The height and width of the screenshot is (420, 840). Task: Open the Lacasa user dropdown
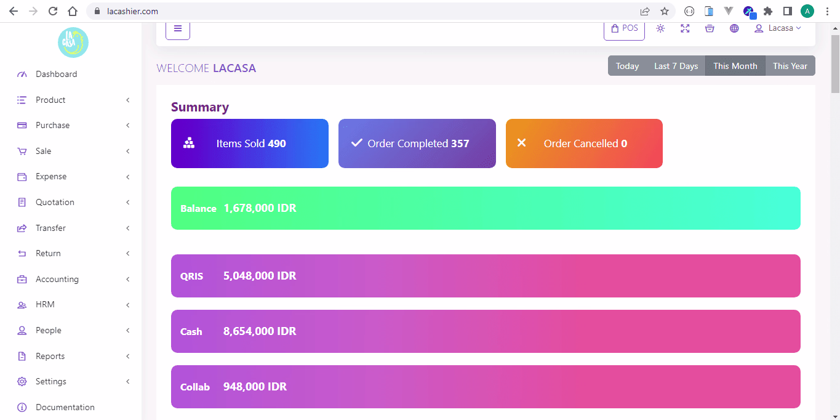point(778,28)
